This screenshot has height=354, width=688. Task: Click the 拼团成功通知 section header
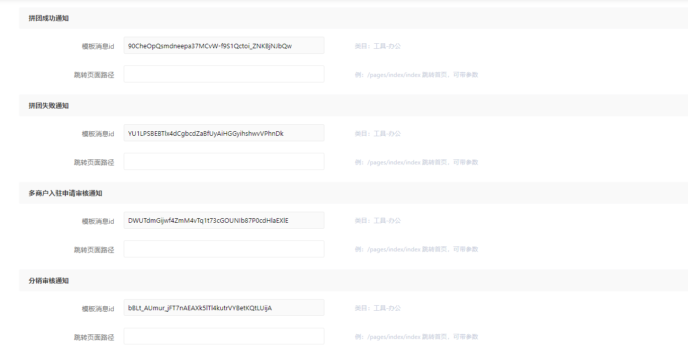tap(49, 18)
